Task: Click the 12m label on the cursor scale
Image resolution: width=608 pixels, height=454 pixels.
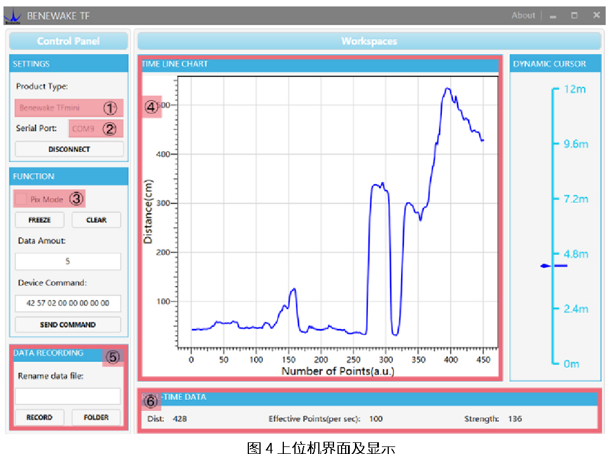Action: (x=575, y=89)
